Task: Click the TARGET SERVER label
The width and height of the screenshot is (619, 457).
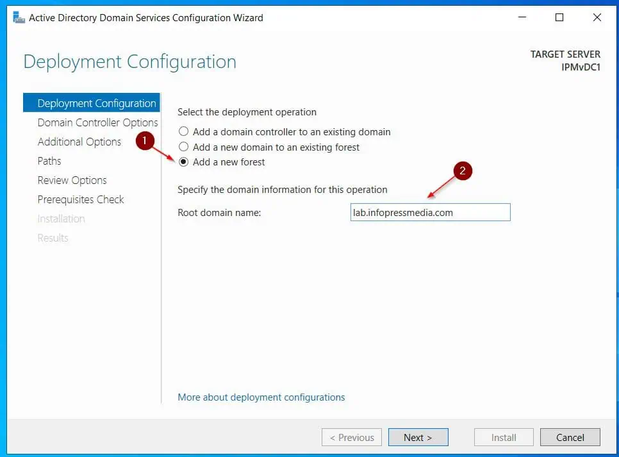Action: pyautogui.click(x=565, y=54)
